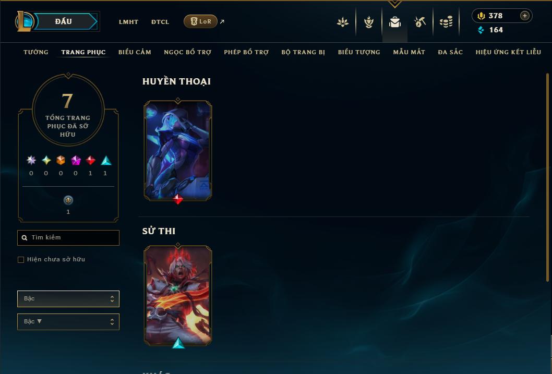Screen dimensions: 552x374
Task: Click the League logo icon
Action: click(23, 21)
